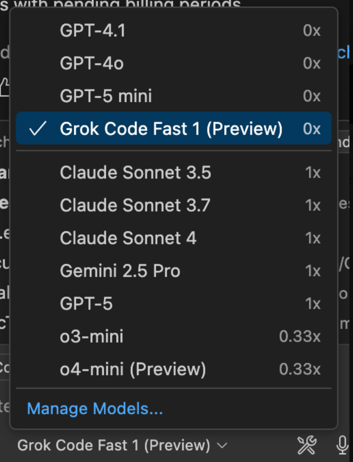353x462 pixels.
Task: Choose the GPT-5 premium model
Action: 174,304
